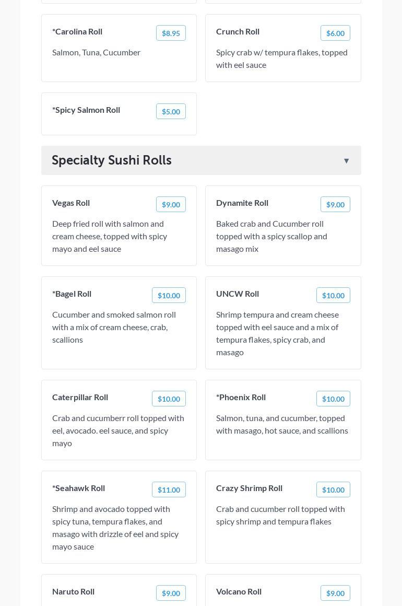
Task: Click the Volcano Roll $9.00 price
Action: [x=335, y=593]
